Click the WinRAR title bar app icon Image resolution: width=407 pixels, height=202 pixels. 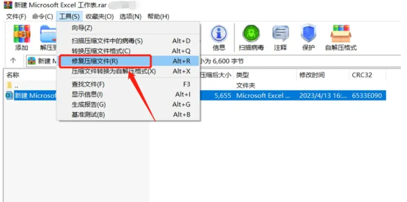[x=8, y=5]
